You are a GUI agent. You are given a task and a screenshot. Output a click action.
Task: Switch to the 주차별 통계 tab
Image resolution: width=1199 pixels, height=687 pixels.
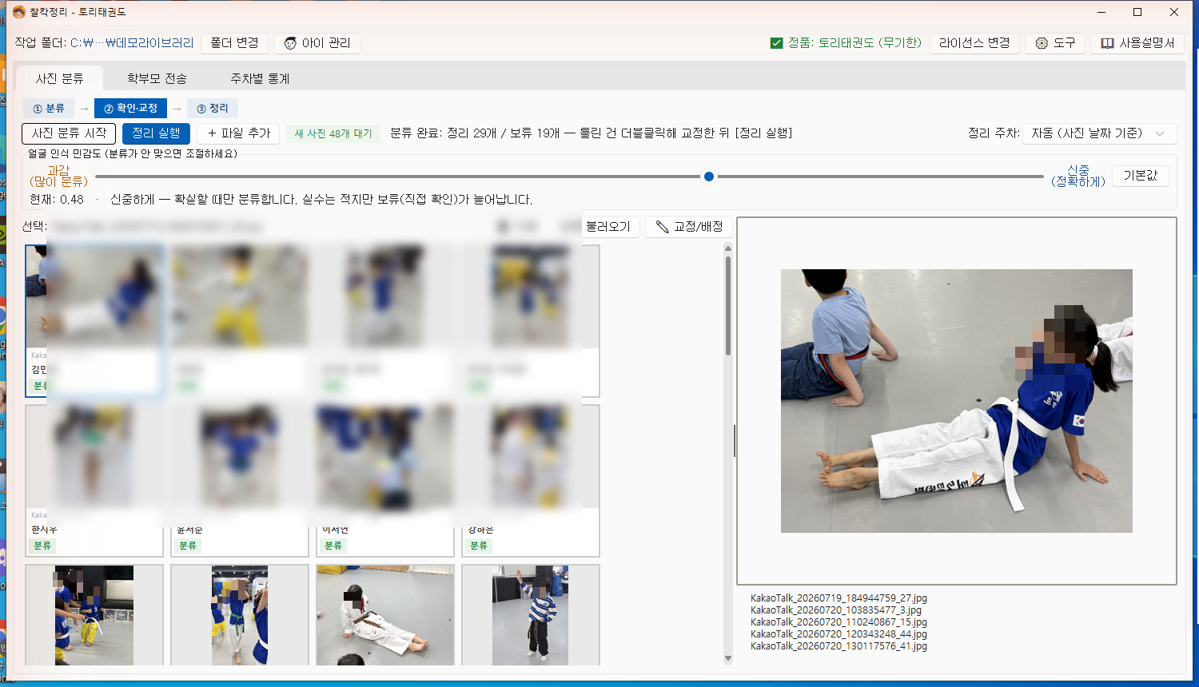(260, 78)
